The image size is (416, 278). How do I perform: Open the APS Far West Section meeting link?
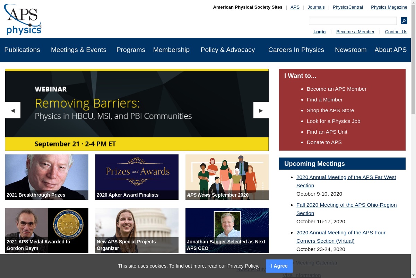tap(346, 181)
